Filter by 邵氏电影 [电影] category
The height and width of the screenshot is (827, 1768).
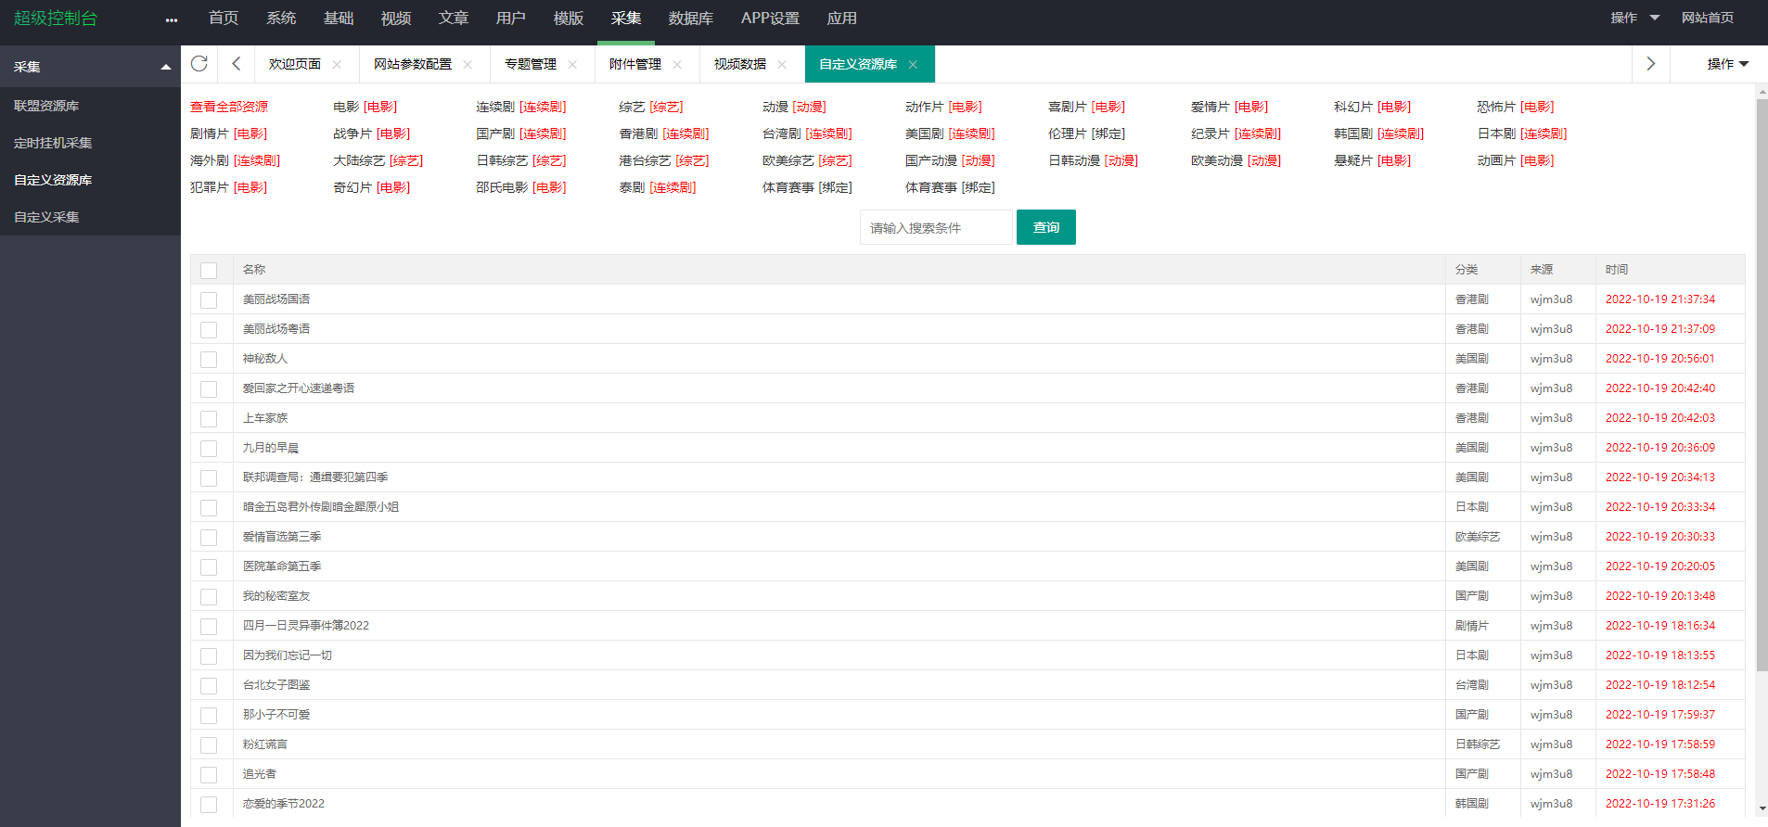[520, 187]
